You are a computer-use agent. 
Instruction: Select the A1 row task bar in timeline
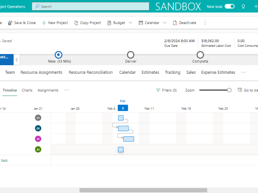point(120,150)
